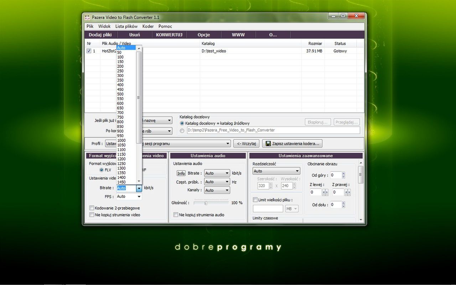Select Auto in the open bitrate list

pyautogui.click(x=126, y=48)
